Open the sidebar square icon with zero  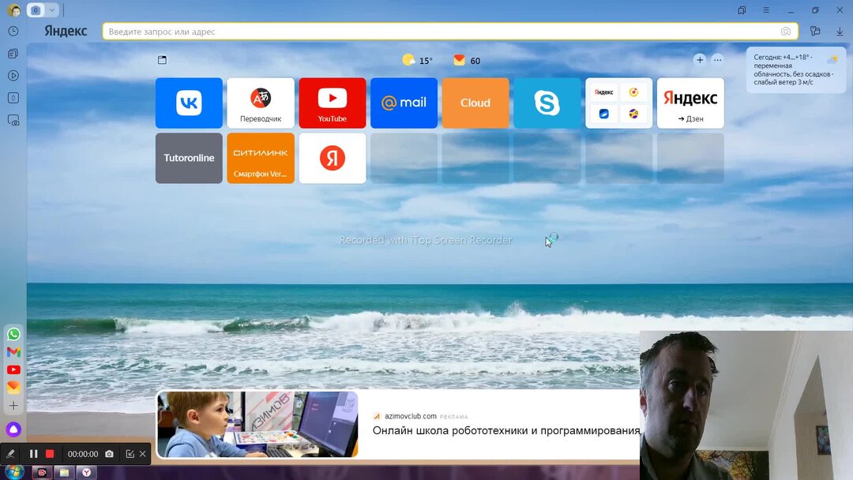tap(13, 98)
